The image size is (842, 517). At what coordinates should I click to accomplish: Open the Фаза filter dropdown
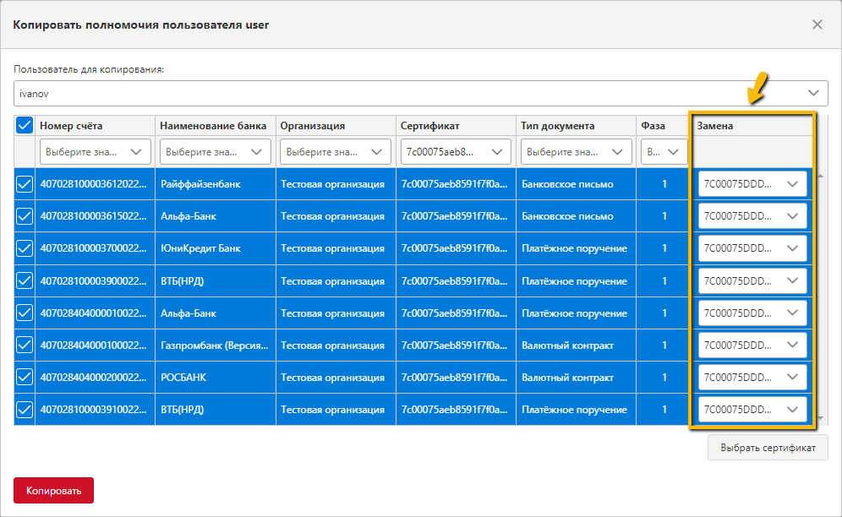(x=664, y=152)
